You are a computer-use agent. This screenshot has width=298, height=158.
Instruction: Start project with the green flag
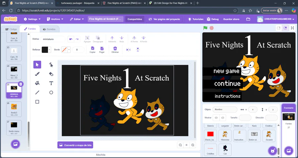click(205, 28)
